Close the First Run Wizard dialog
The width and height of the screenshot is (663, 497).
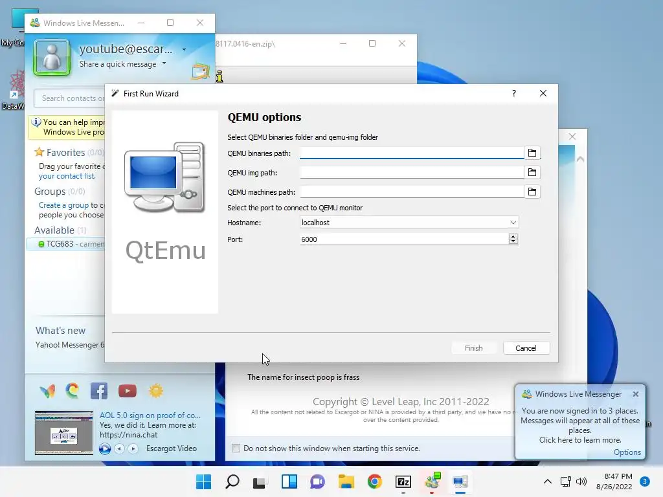543,93
